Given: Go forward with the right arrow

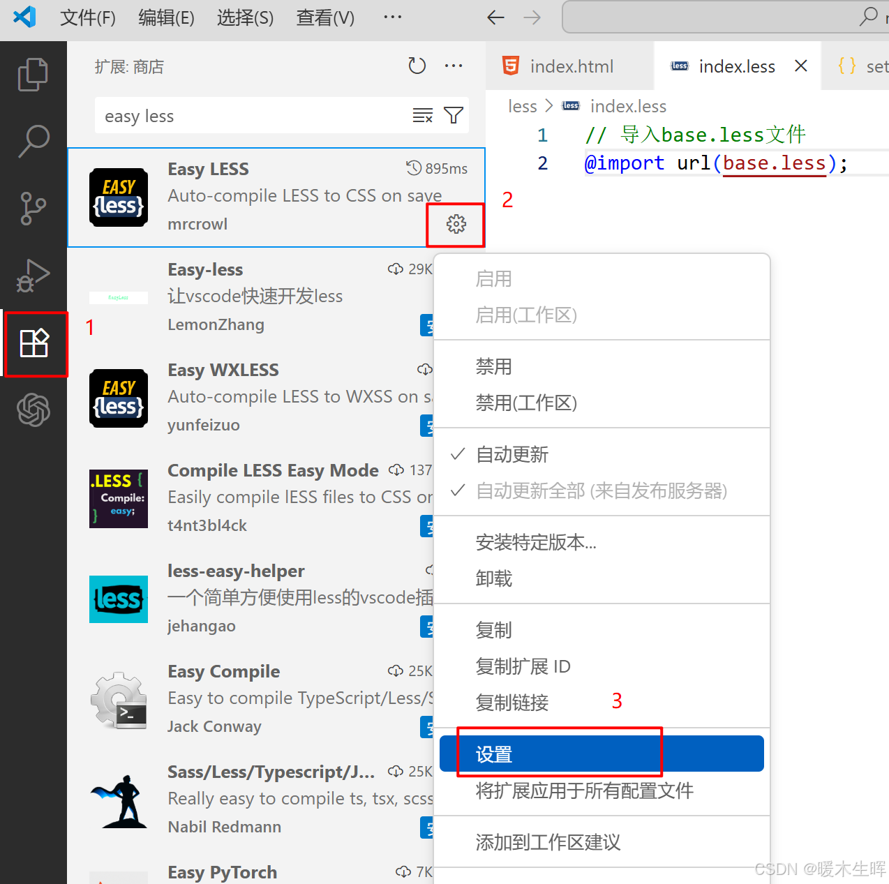Looking at the screenshot, I should tap(532, 17).
